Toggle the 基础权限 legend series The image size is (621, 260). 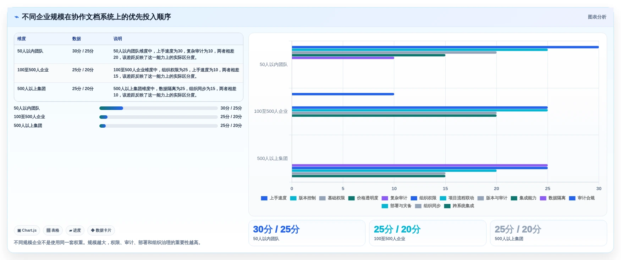click(332, 198)
